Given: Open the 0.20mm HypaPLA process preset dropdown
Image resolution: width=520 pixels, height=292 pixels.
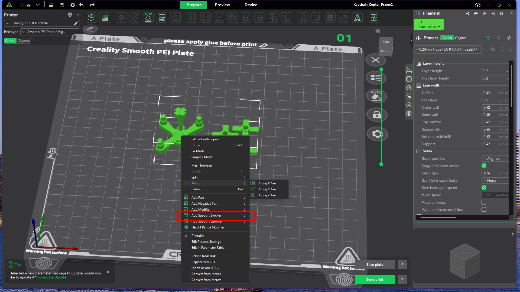Looking at the screenshot, I should coord(448,49).
